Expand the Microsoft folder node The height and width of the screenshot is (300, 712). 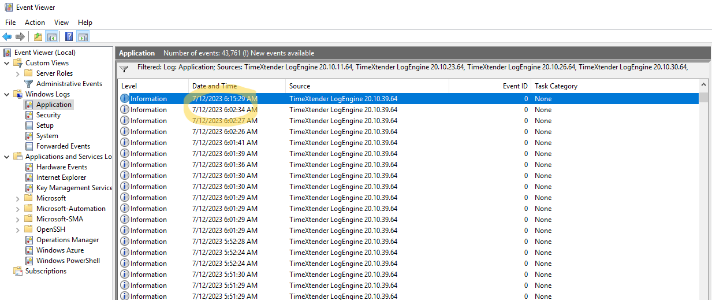coord(18,198)
